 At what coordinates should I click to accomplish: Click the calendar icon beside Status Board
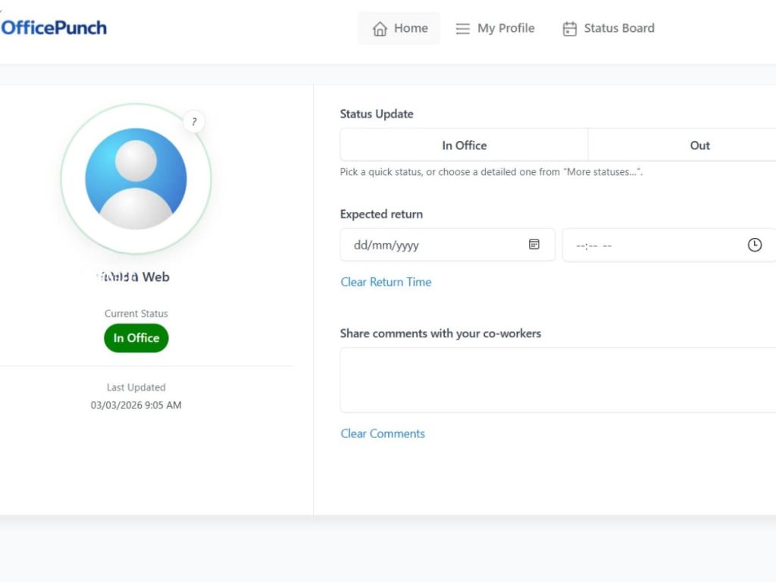pos(569,29)
